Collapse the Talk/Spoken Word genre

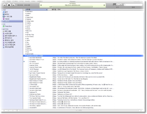click(x=26, y=56)
